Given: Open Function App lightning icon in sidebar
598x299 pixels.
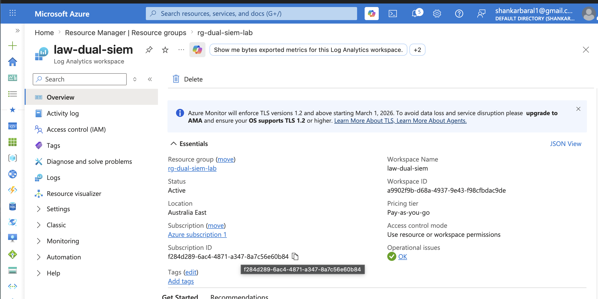Looking at the screenshot, I should (x=13, y=190).
